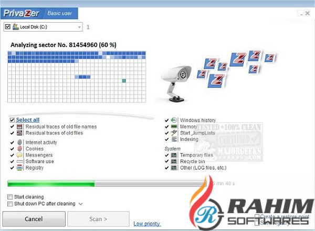Close the PrivaZer window
Screen dimensions: 315x231
coord(307,13)
